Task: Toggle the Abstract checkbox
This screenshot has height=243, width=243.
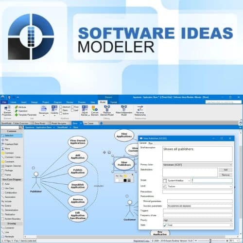Action: tap(61, 107)
